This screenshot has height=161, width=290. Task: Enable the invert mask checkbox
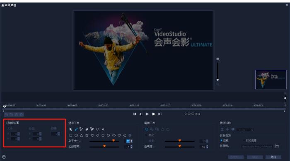pos(244,140)
